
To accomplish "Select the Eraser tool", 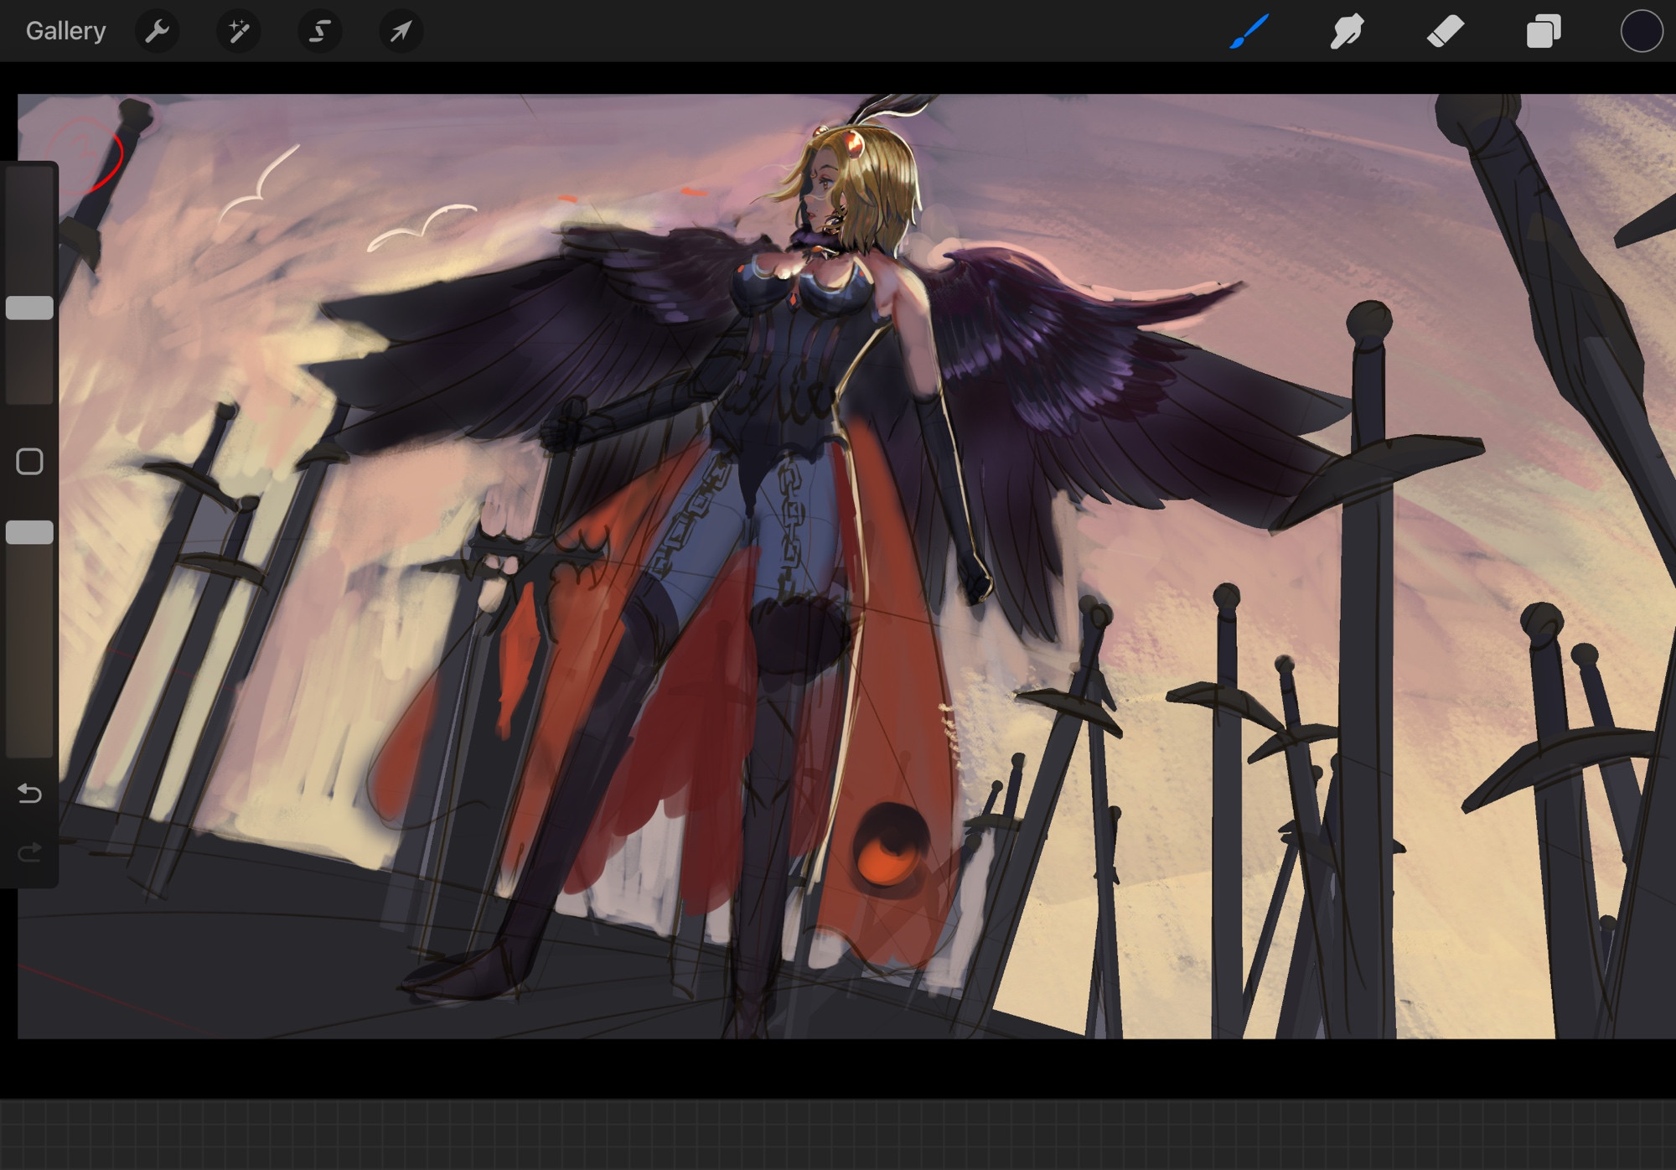I will (1446, 31).
